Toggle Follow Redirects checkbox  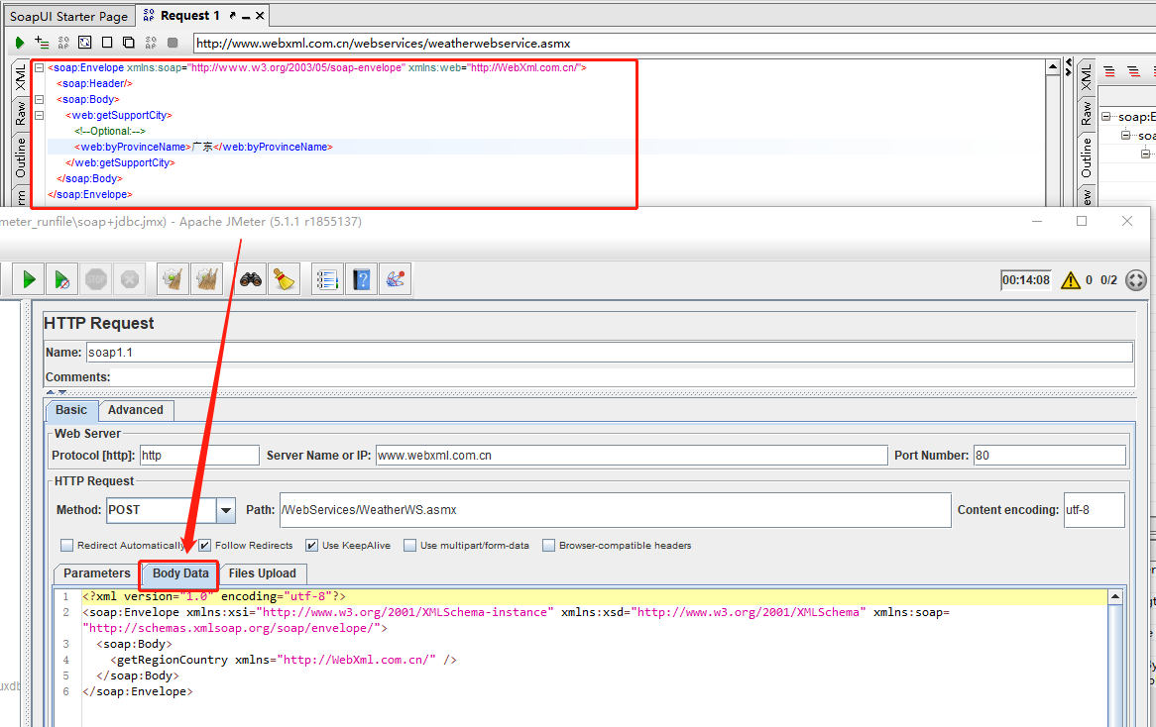205,545
